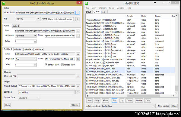This screenshot has height=117, width=181.
Task: Click the Delete job button
Action: pos(139,100)
